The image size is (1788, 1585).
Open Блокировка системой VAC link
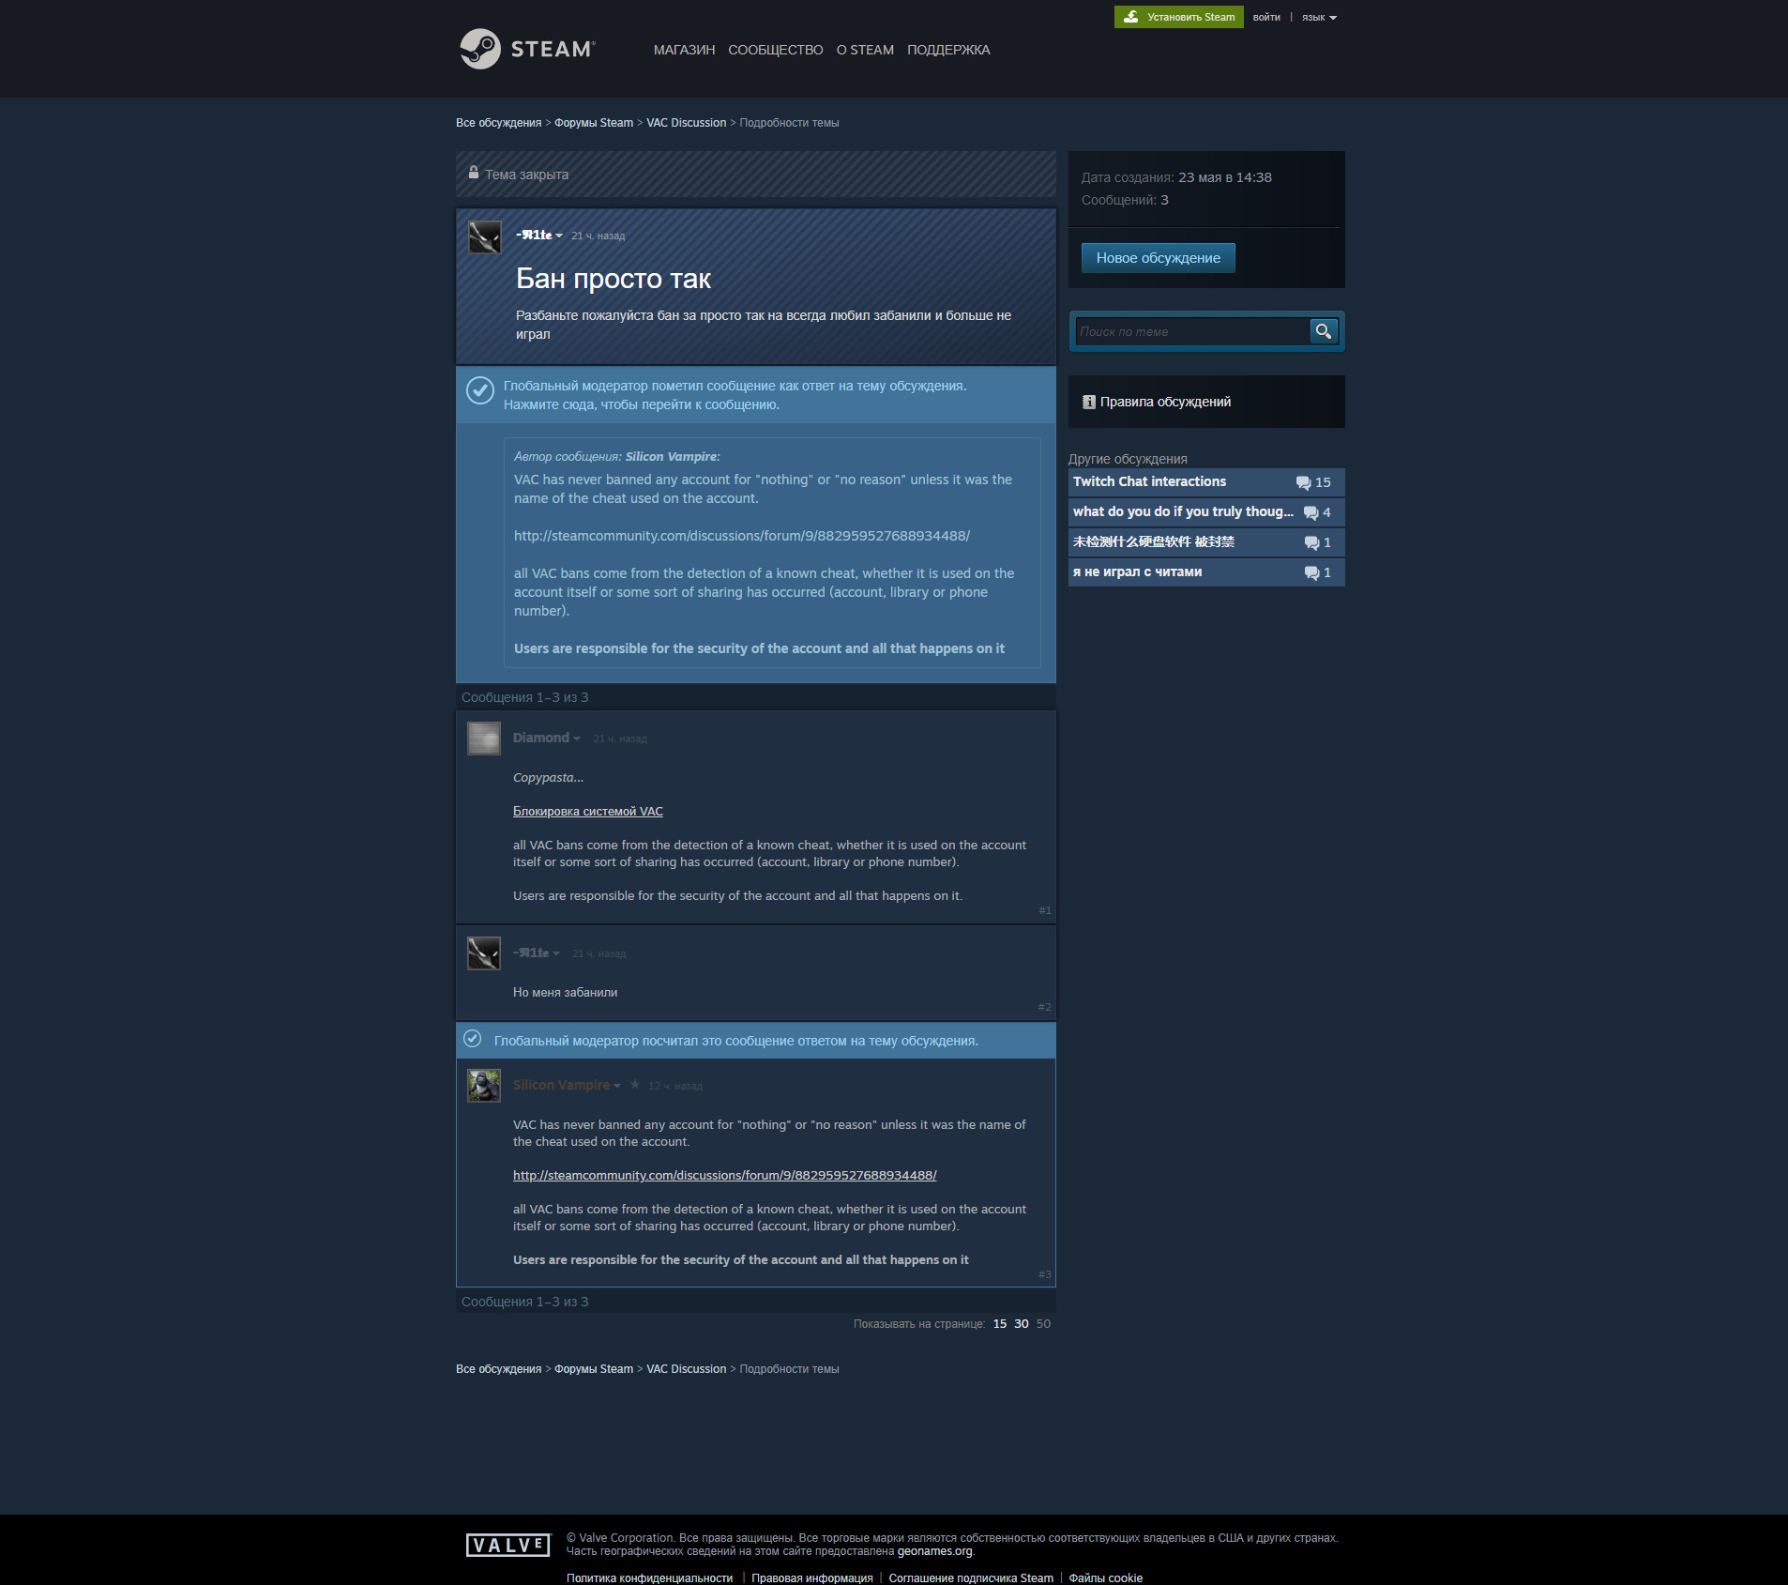pyautogui.click(x=588, y=812)
